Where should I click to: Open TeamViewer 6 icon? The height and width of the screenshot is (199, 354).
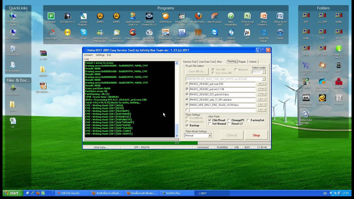[x=214, y=32]
